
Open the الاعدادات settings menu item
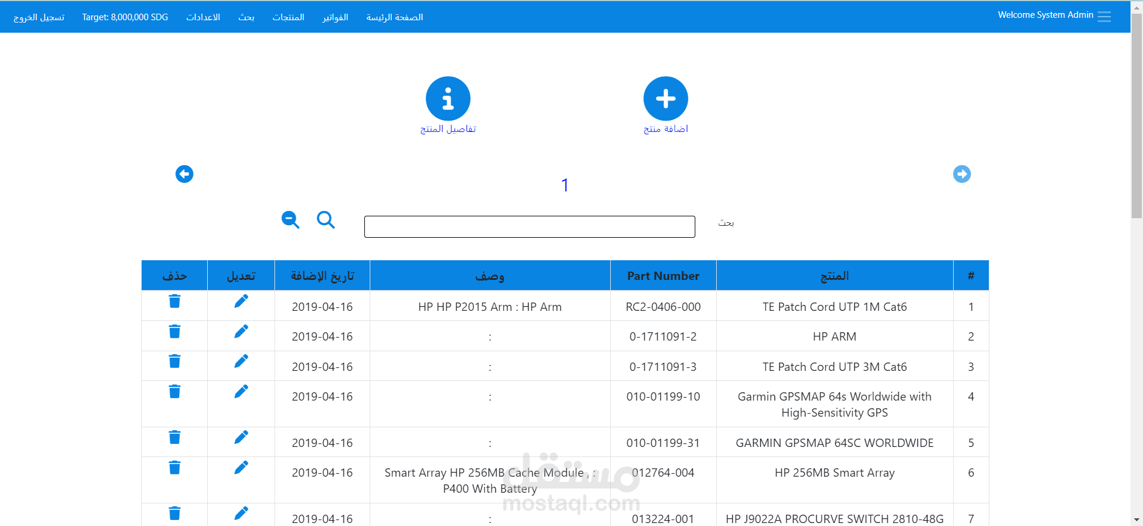coord(203,17)
